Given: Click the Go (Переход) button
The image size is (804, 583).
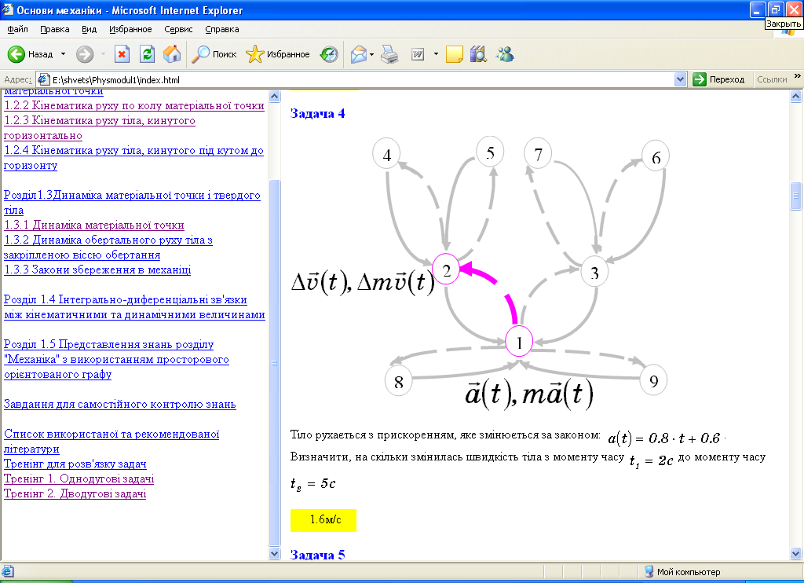Looking at the screenshot, I should point(719,79).
